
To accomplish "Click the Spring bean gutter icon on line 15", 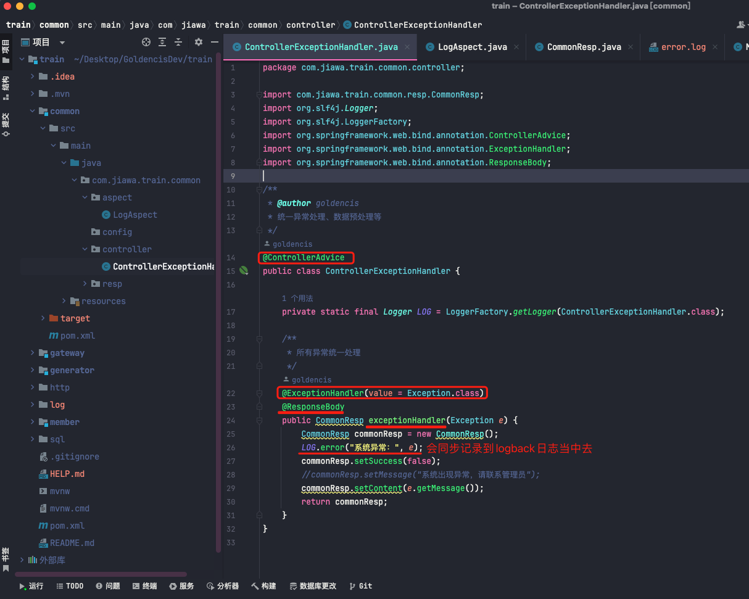I will click(x=244, y=271).
